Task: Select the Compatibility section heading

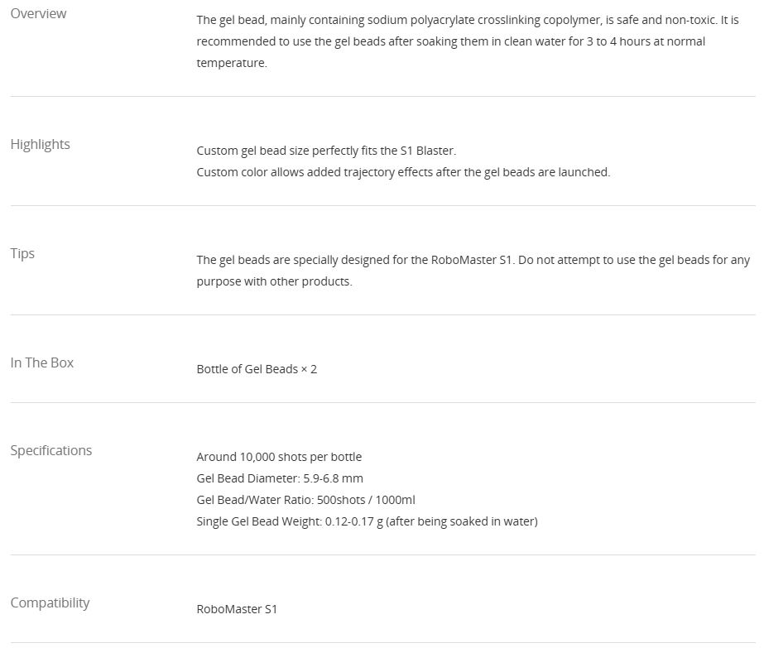Action: pyautogui.click(x=50, y=602)
